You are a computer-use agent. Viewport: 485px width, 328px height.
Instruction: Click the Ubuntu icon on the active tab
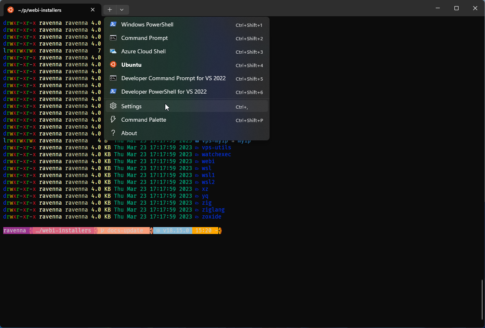tap(10, 10)
